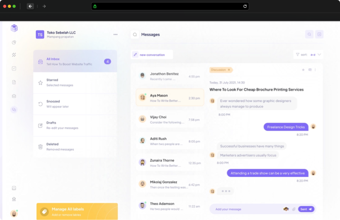
Task: Star the current discussion thread
Action: tap(303, 70)
